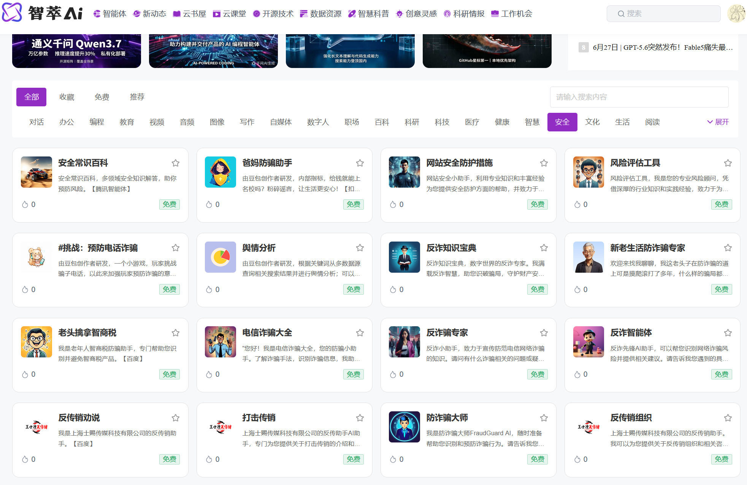Viewport: 747px width, 485px height.
Task: Click the 智萃Ai logo icon
Action: (x=12, y=13)
